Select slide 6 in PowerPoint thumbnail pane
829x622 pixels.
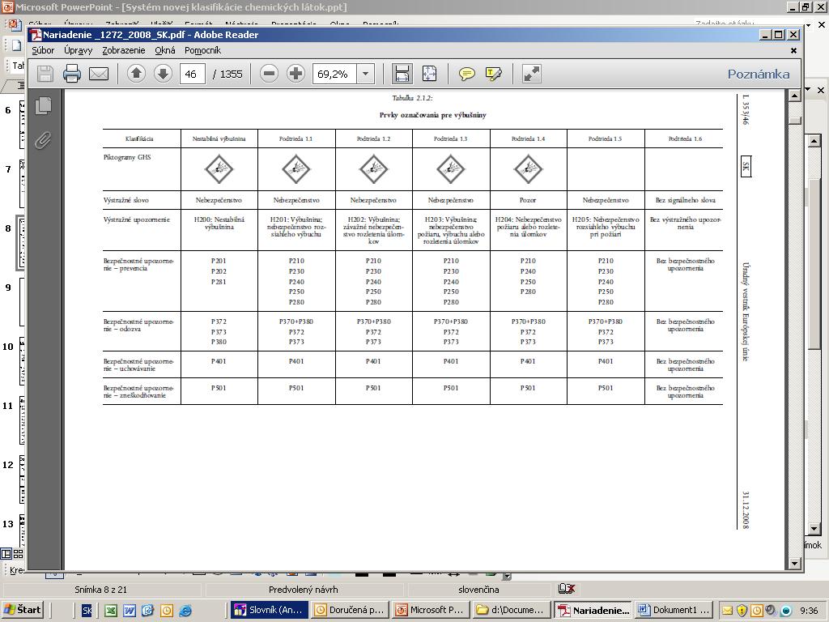21,124
